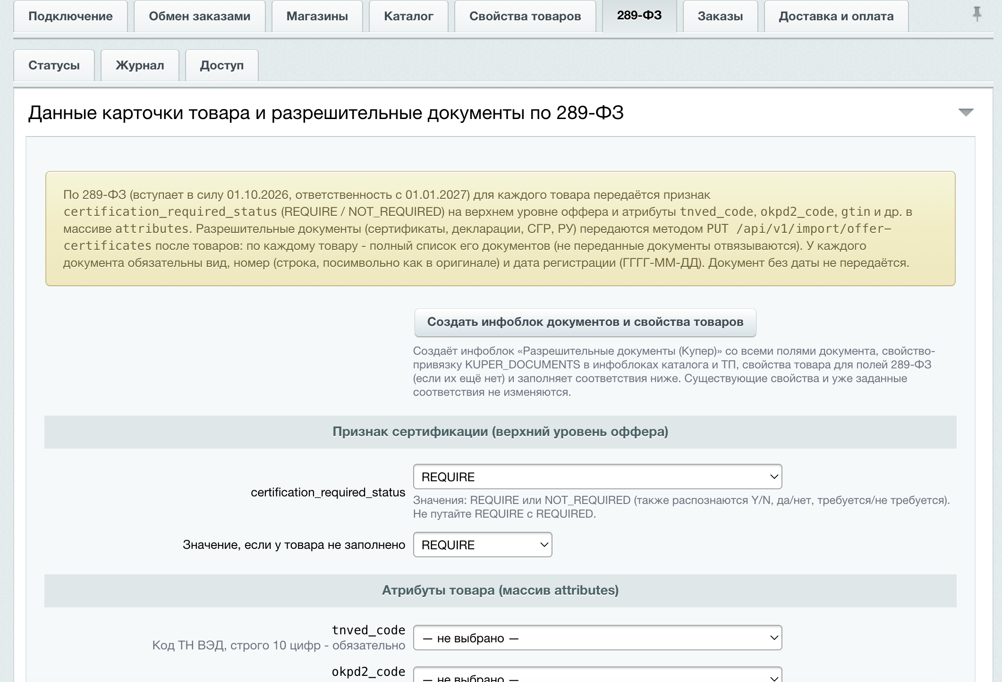Viewport: 1002px width, 682px height.
Task: Expand the okpd2_code property dropdown
Action: coord(597,675)
